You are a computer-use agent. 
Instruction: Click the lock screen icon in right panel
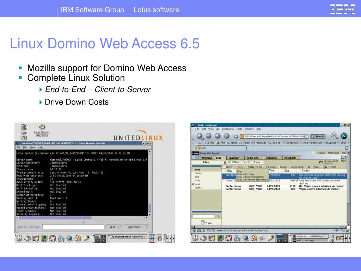333,236
